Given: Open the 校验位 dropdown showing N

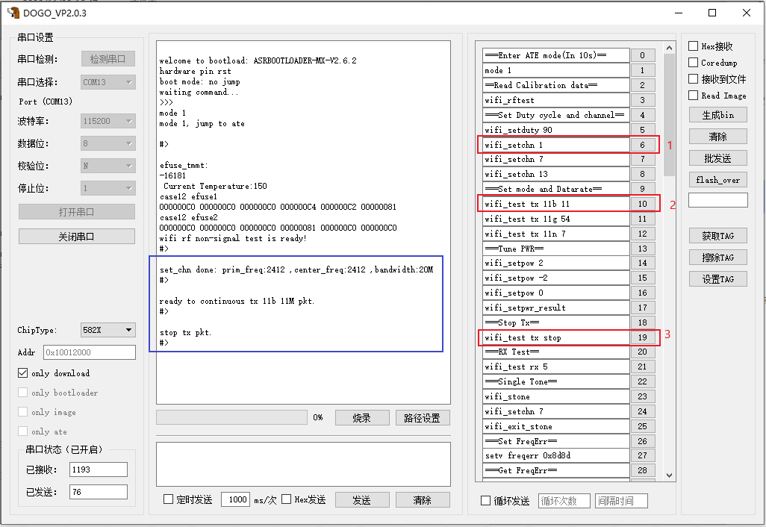Looking at the screenshot, I should (x=108, y=166).
